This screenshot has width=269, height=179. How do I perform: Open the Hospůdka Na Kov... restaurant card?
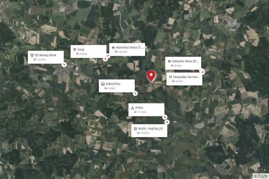(184, 79)
